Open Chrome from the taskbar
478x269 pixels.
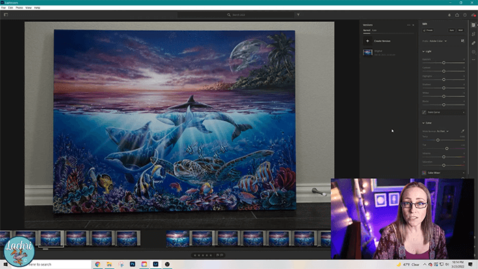[x=98, y=264]
